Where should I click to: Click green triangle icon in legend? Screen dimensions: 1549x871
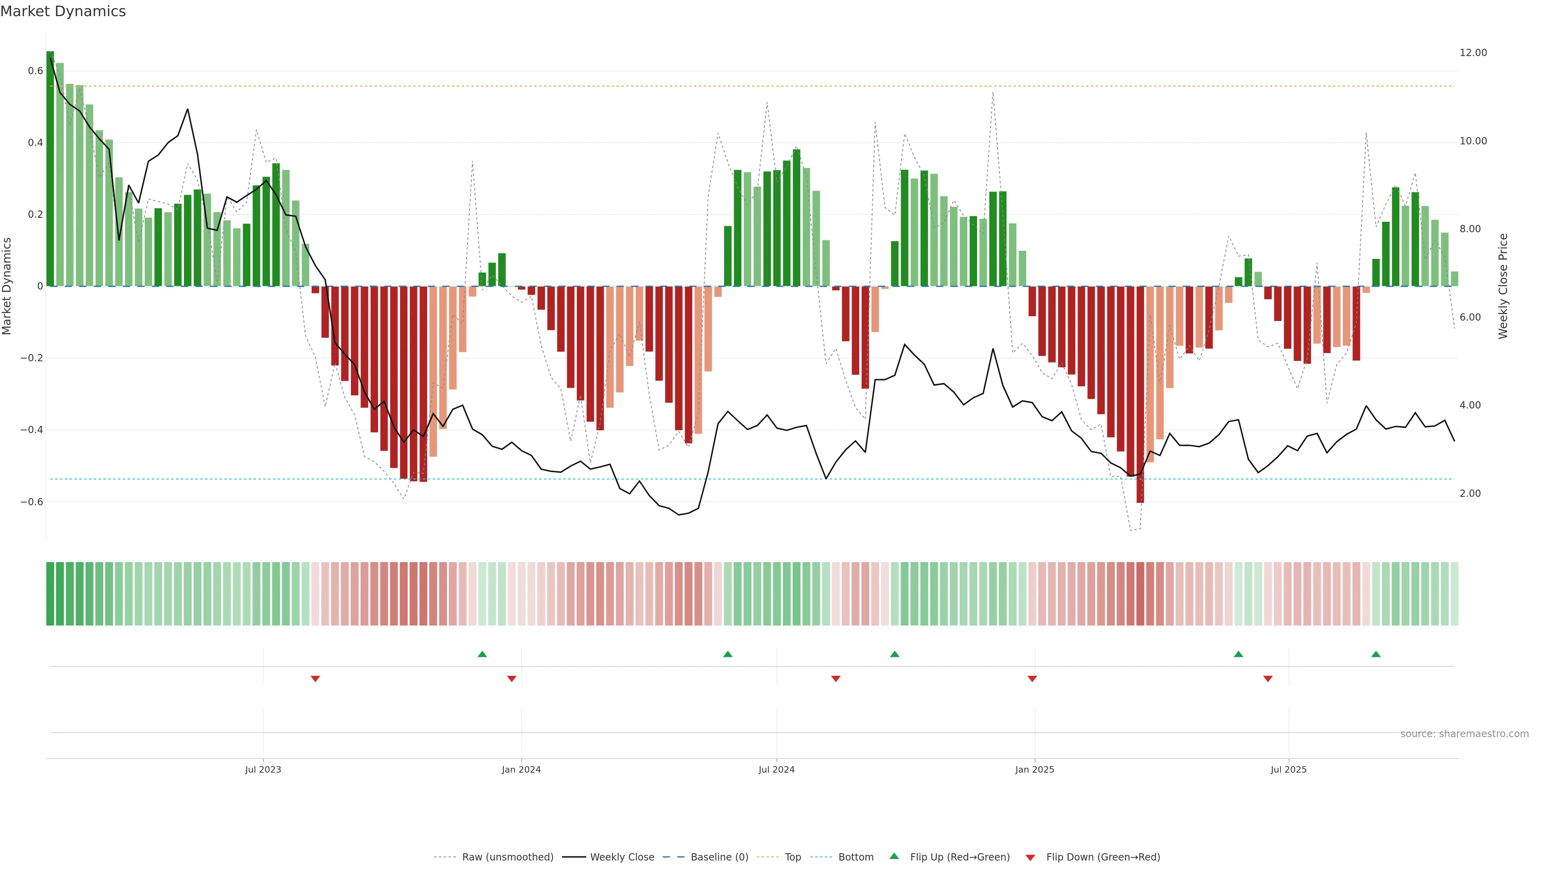tap(894, 856)
